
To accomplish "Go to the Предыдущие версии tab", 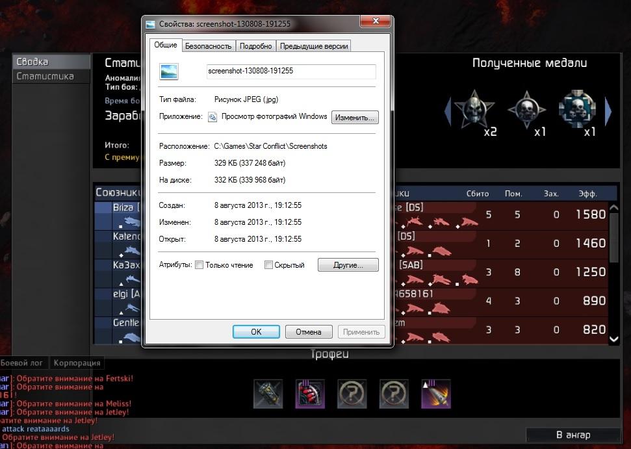I will [314, 46].
